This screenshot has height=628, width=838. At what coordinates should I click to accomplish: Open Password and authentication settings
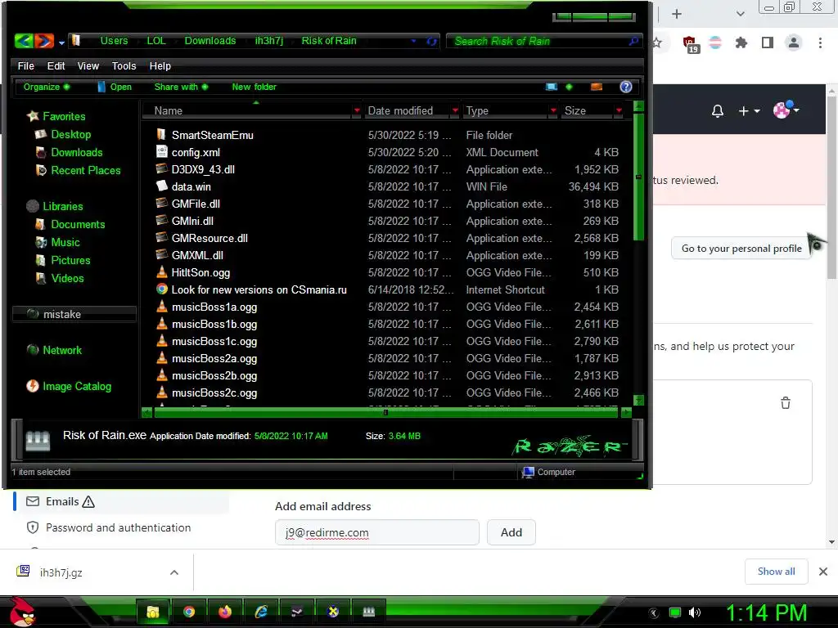pos(118,527)
